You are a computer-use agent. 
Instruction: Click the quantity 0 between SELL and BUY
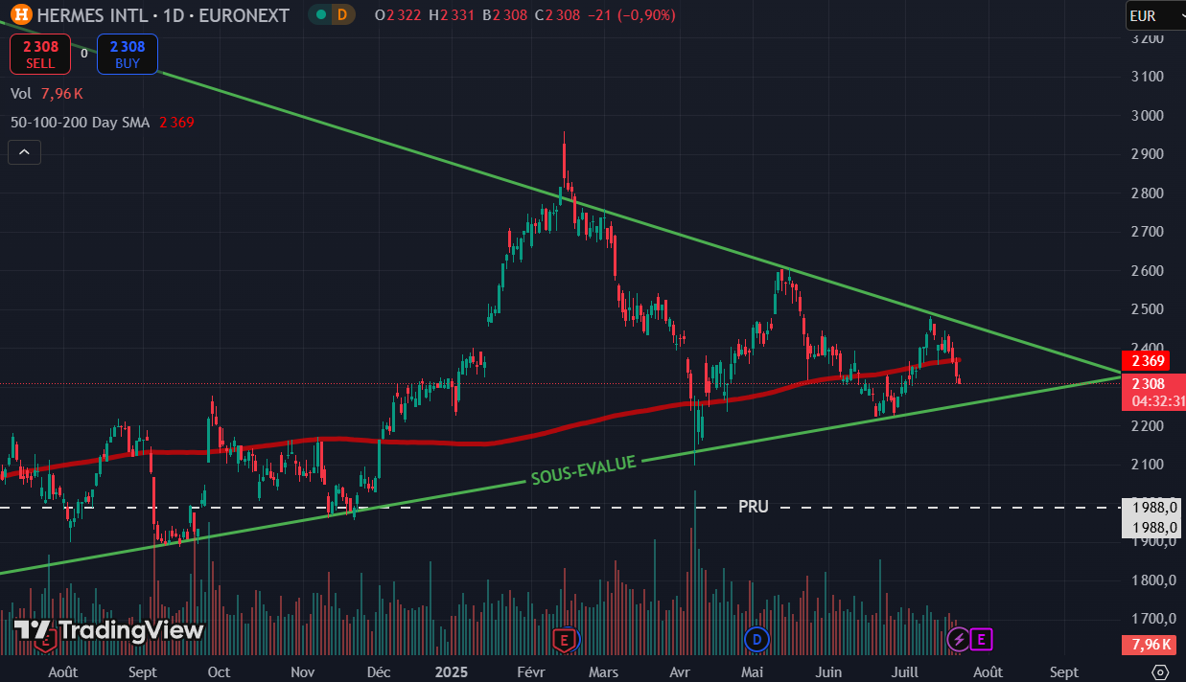pos(84,54)
